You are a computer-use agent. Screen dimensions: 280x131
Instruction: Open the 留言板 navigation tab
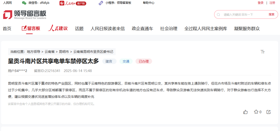(31, 29)
